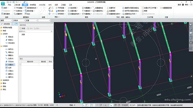Click 零件切割 part cutting button
Viewport: 193px width, 108px height.
pyautogui.click(x=60, y=11)
